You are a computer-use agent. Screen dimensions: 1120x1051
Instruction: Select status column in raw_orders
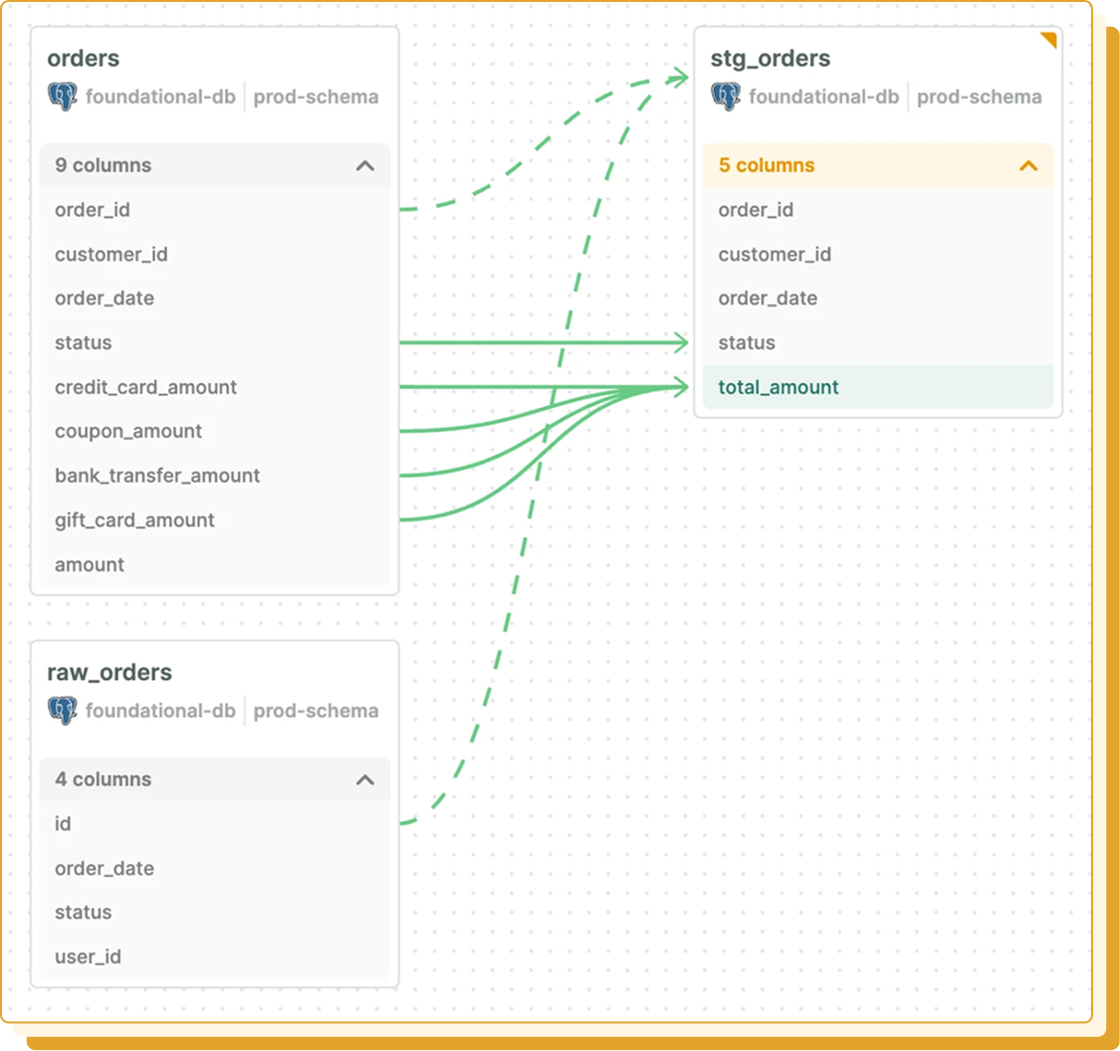(x=215, y=913)
